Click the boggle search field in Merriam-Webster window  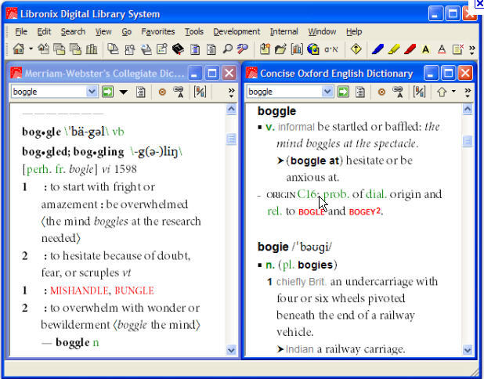pos(49,92)
